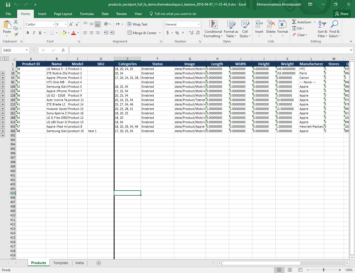This screenshot has width=355, height=273.
Task: Click the Share button
Action: click(x=342, y=14)
